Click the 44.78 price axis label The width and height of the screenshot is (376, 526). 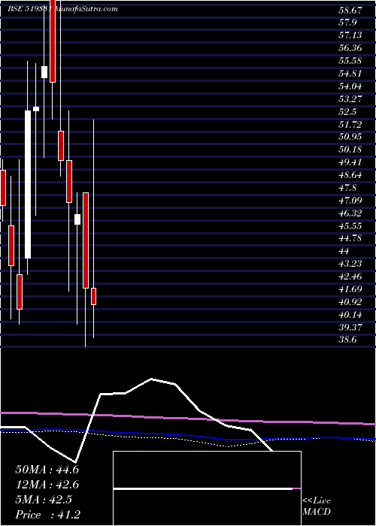pyautogui.click(x=350, y=239)
